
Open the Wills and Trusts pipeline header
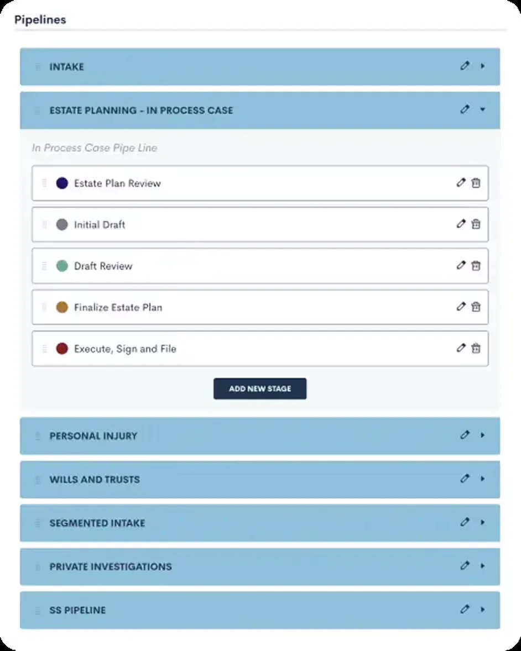click(x=260, y=479)
